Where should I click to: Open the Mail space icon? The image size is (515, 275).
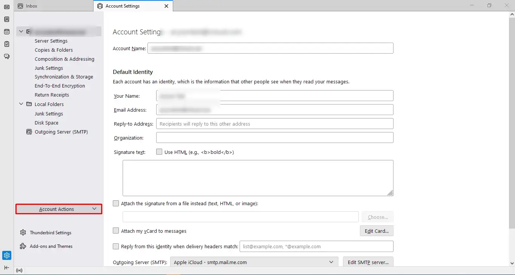[6, 7]
